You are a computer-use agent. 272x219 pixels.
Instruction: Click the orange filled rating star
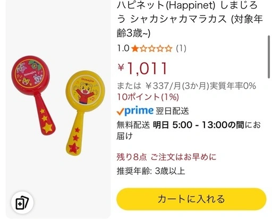[135, 48]
